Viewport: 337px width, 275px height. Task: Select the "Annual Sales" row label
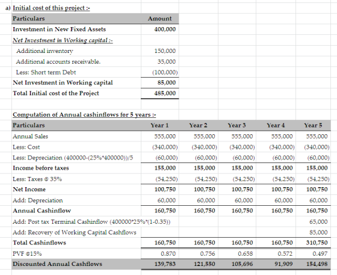click(x=30, y=137)
